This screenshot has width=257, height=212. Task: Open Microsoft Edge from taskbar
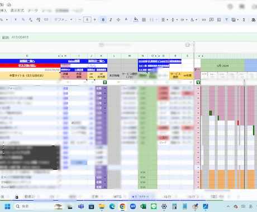click(x=112, y=206)
